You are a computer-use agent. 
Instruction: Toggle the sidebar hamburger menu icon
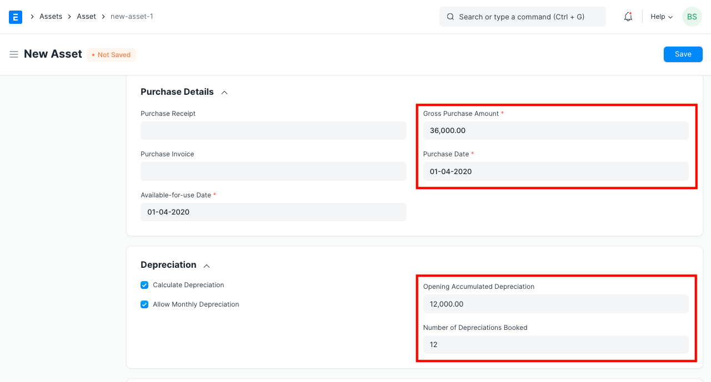(x=14, y=54)
